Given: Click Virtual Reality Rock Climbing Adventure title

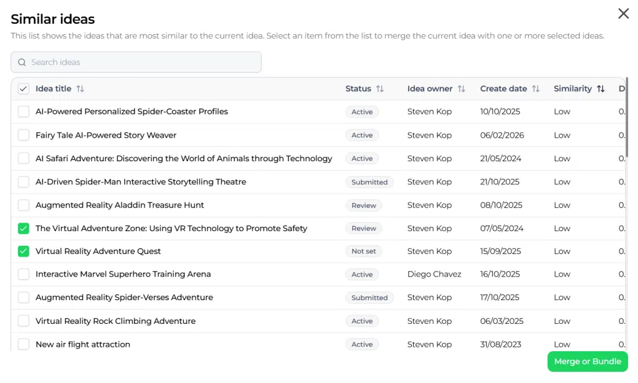Looking at the screenshot, I should [x=115, y=321].
